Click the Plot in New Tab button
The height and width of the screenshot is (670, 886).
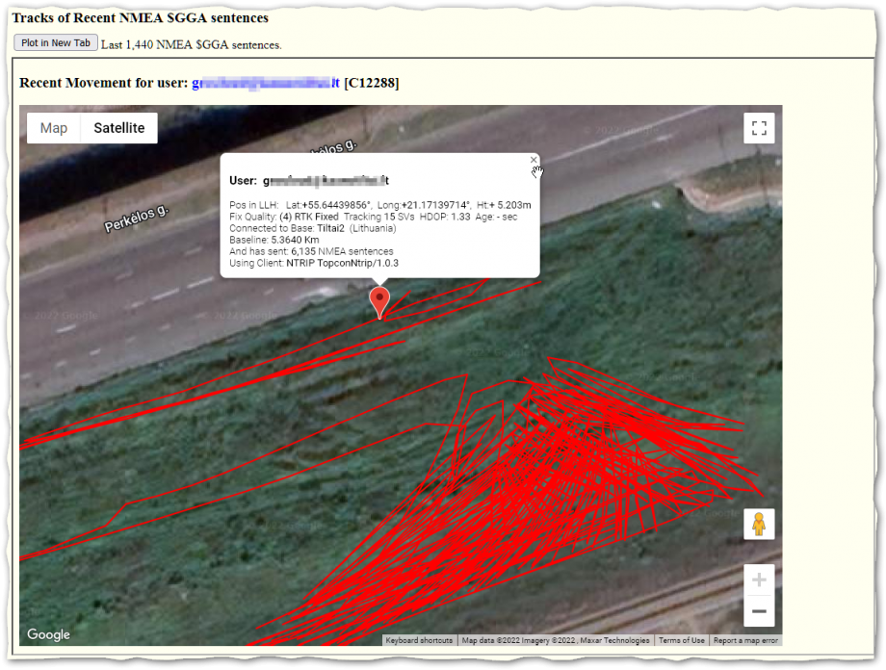point(56,43)
